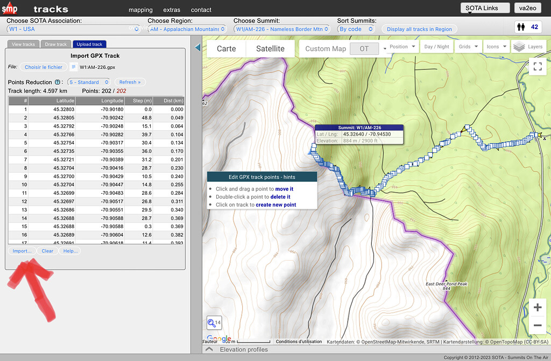Open the Points Reduction help icon

58,81
